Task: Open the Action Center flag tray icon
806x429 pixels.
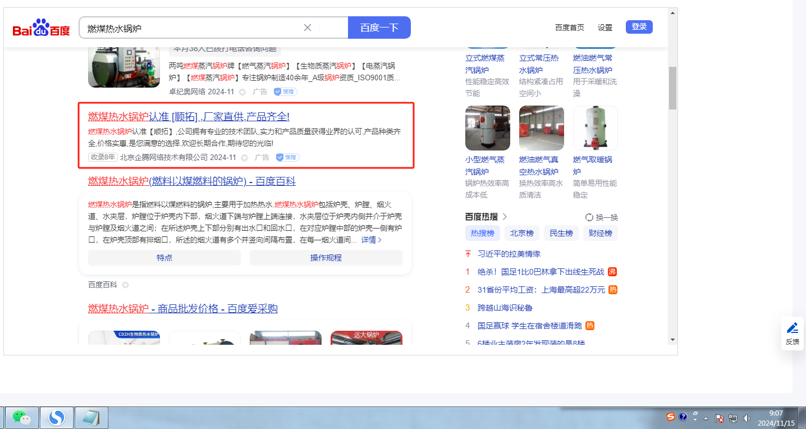Action: tap(720, 418)
